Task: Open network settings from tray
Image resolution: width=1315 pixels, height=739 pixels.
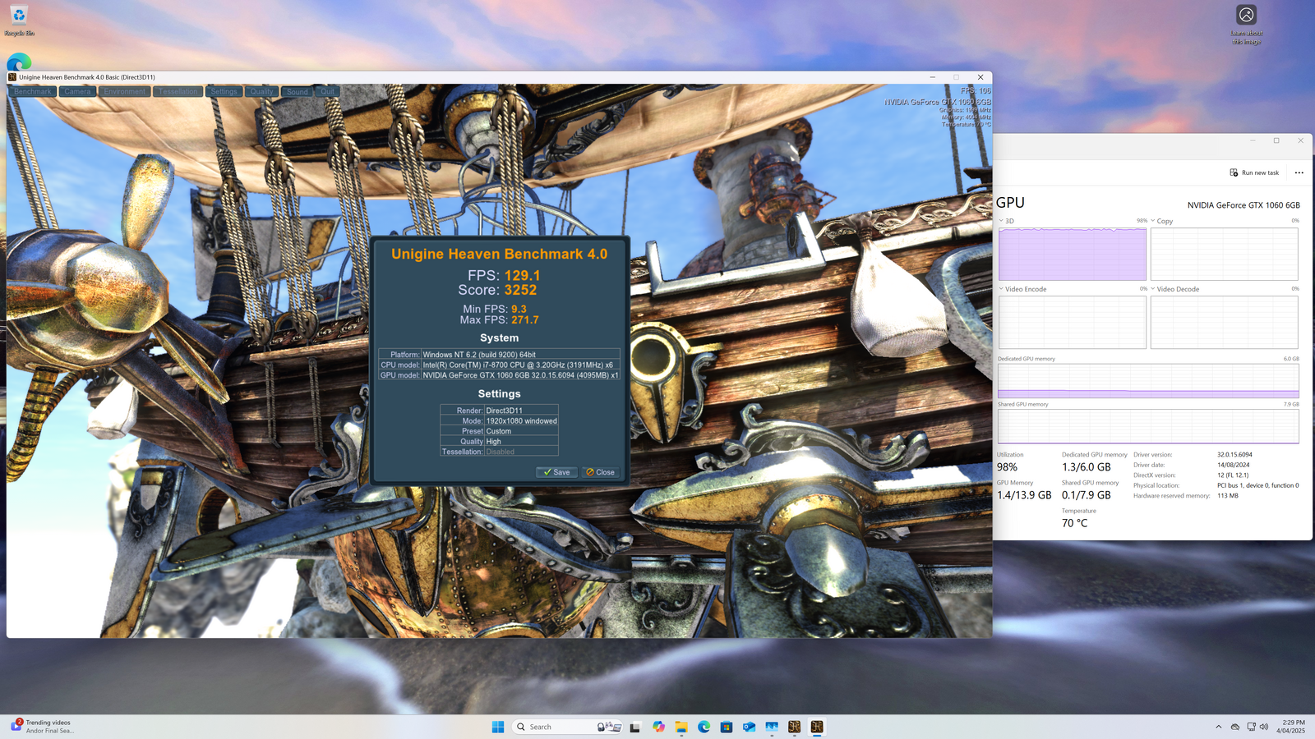Action: coord(1251,727)
